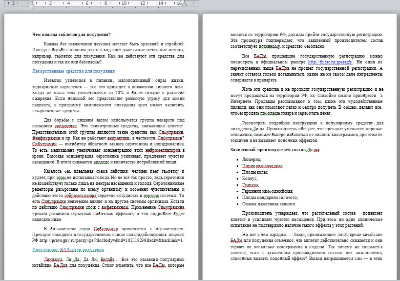Click the pravo.gov.ru URL text

[111, 241]
